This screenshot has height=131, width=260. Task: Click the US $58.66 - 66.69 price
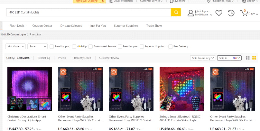[172, 129]
